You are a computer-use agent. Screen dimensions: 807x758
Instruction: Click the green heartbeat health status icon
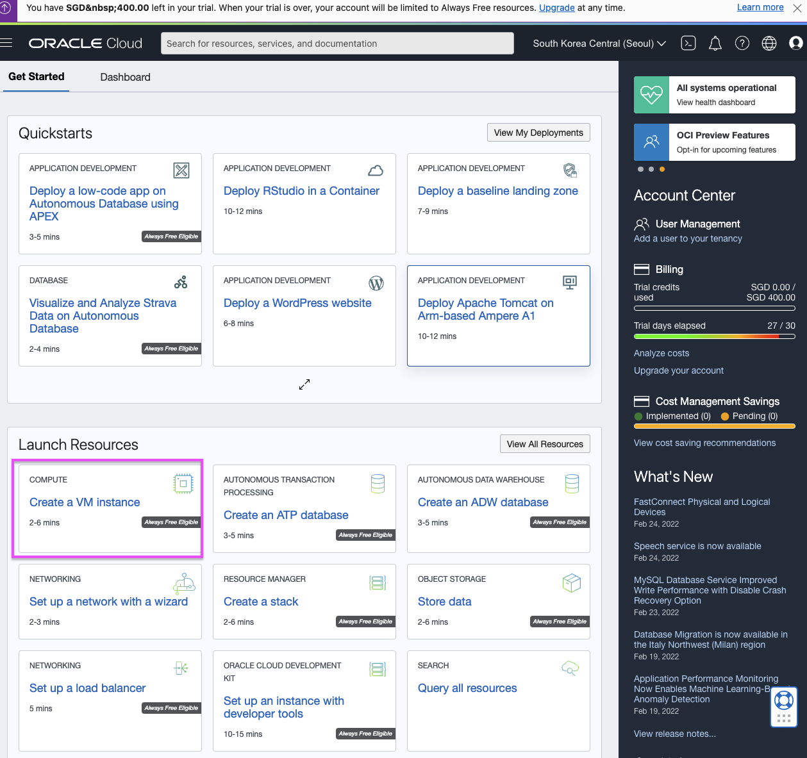[x=651, y=95]
